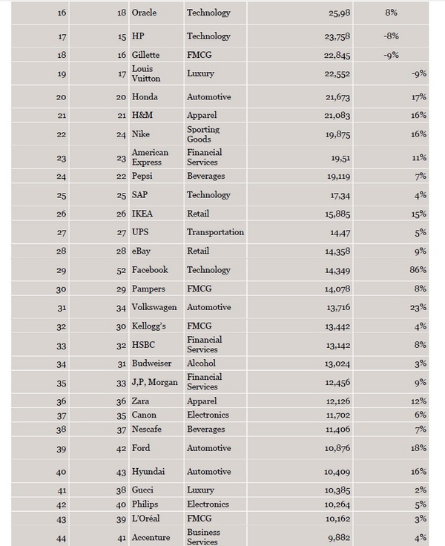
Task: Click the Hyundai brand name cell
Action: point(148,472)
